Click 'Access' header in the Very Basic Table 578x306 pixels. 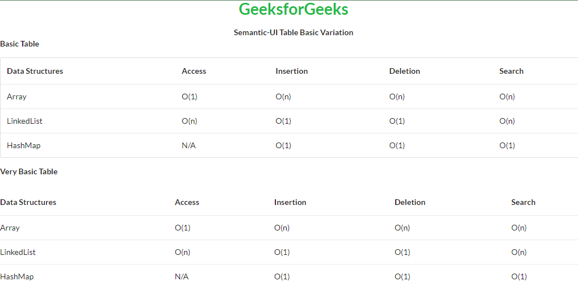coord(187,202)
